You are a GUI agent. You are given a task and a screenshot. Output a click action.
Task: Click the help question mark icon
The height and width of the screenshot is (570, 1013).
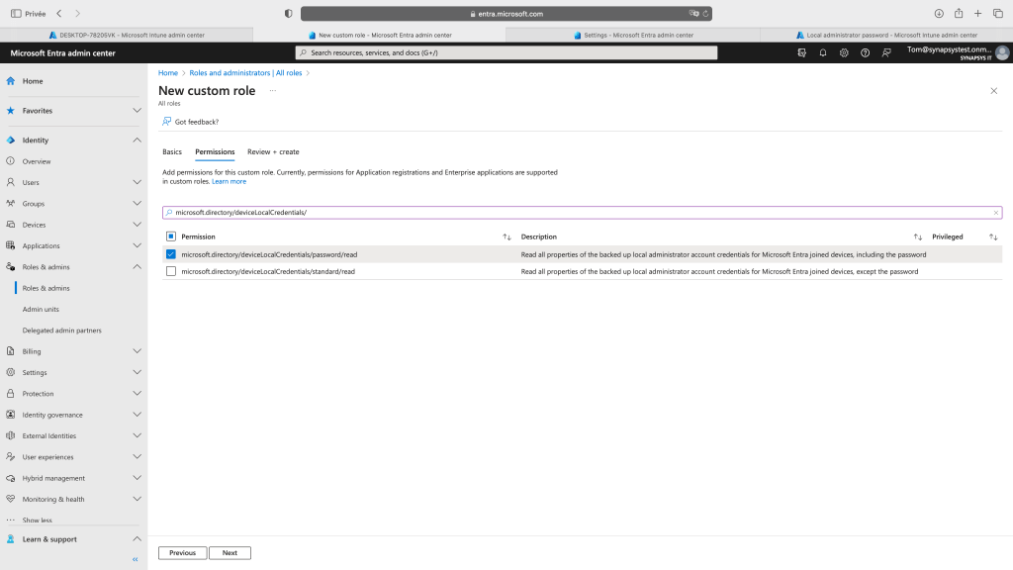(x=865, y=52)
